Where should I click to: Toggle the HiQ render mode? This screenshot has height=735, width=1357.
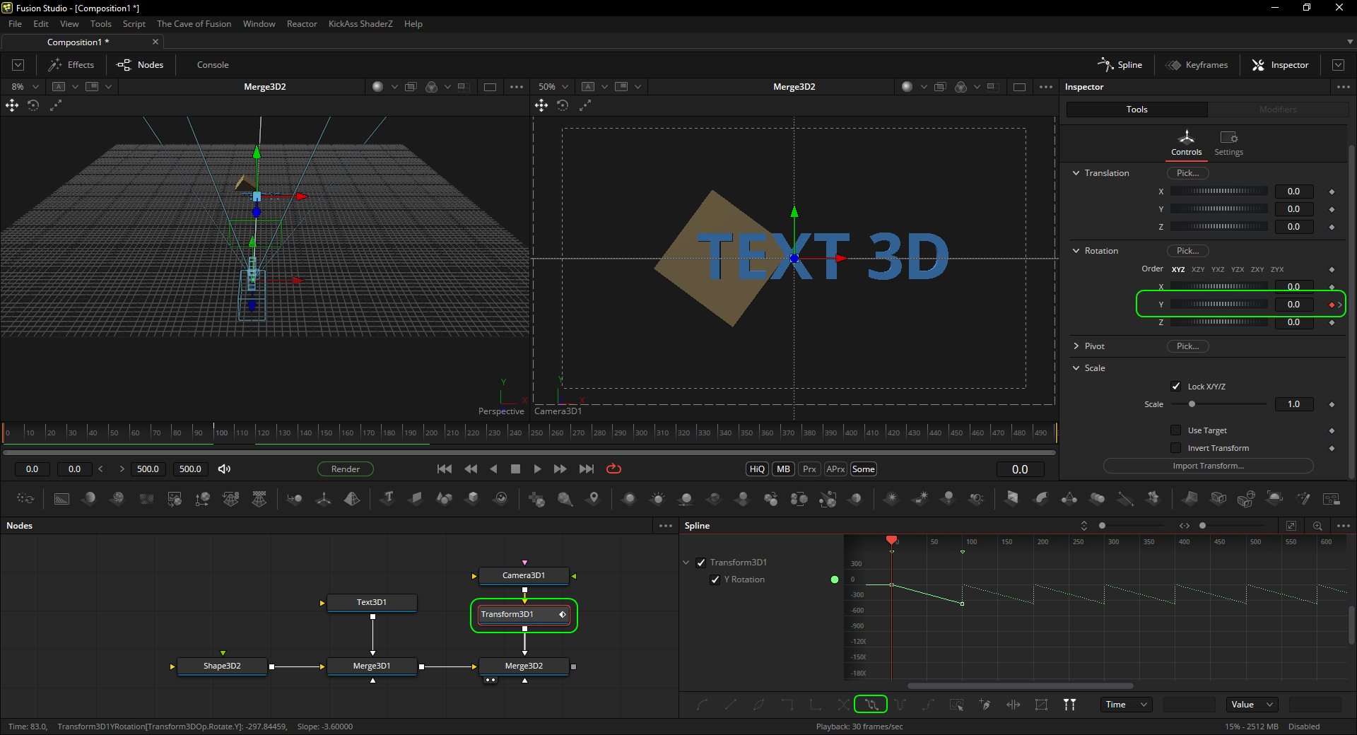click(757, 469)
